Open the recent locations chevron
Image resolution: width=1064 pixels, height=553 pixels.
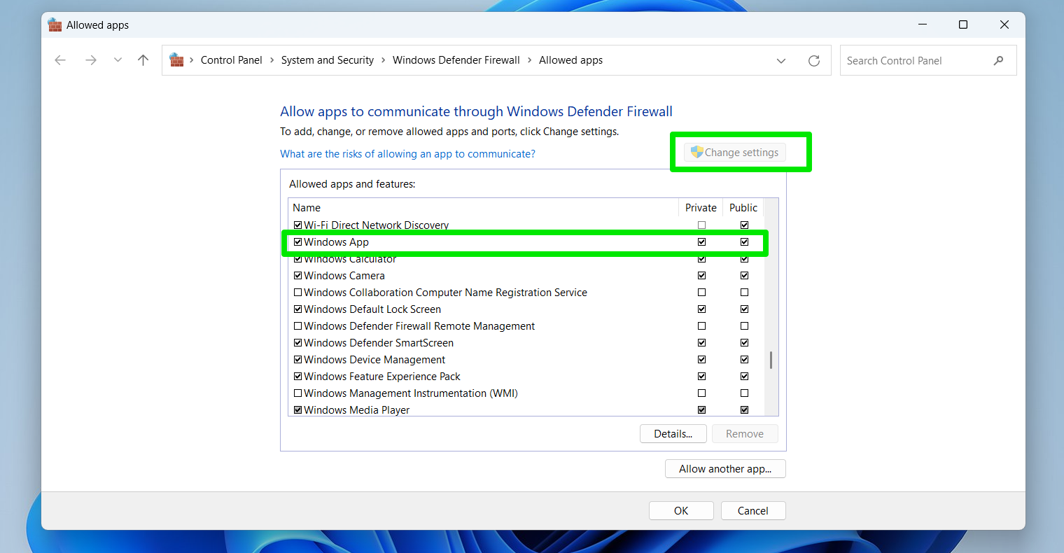click(x=118, y=60)
